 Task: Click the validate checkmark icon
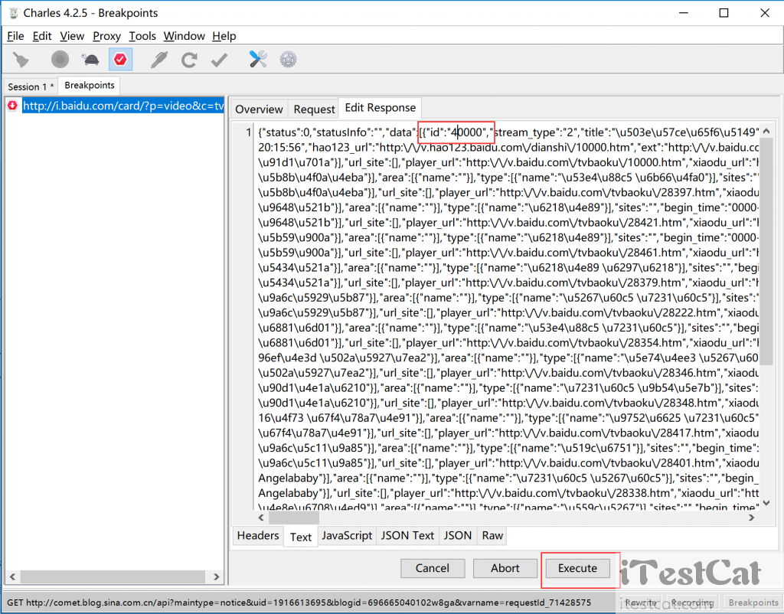(220, 59)
